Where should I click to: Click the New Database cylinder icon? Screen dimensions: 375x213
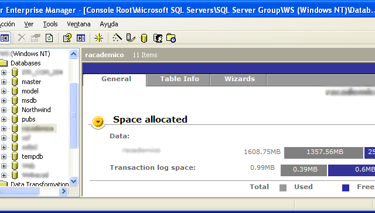[x=144, y=38]
